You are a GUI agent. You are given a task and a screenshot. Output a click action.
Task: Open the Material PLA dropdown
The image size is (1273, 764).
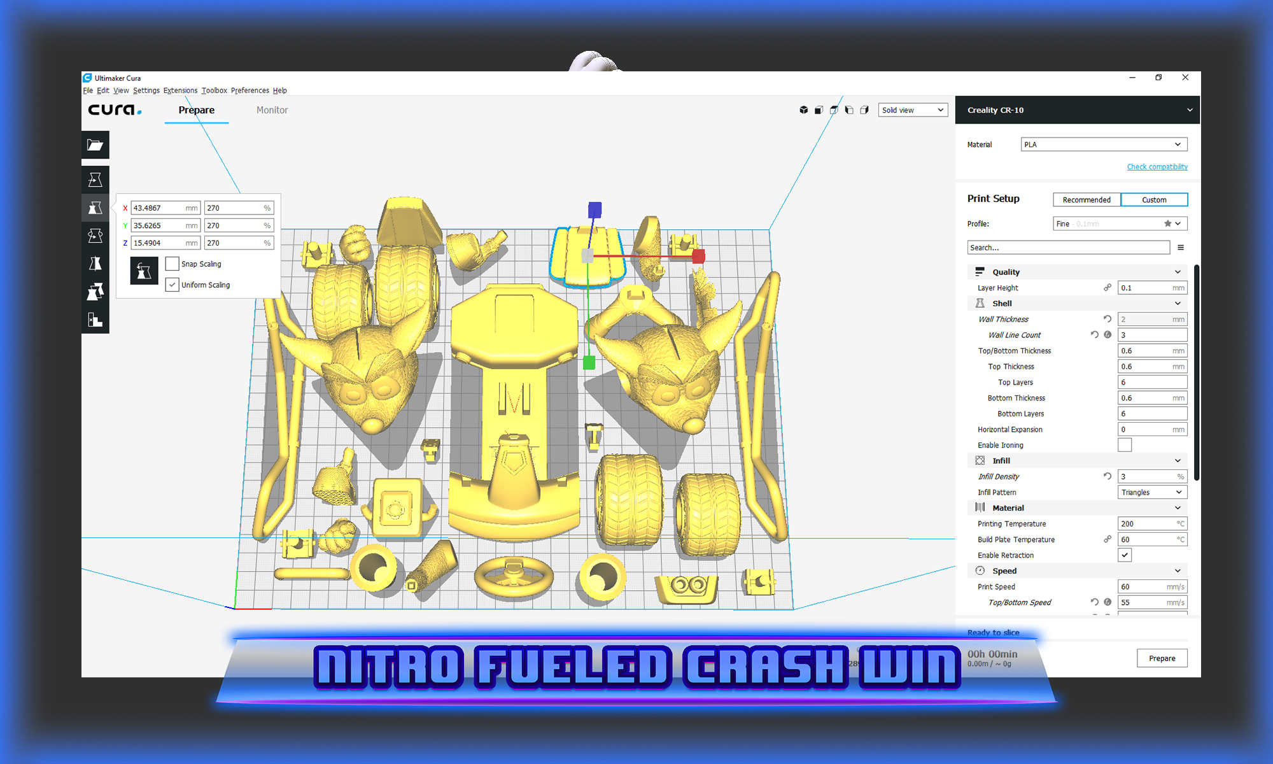1103,145
